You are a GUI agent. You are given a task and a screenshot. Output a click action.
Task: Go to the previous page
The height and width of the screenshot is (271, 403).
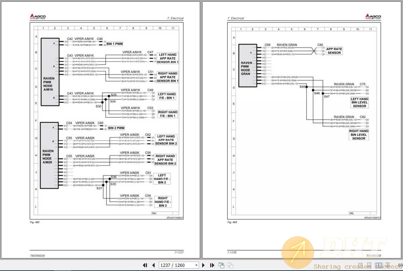154,265
